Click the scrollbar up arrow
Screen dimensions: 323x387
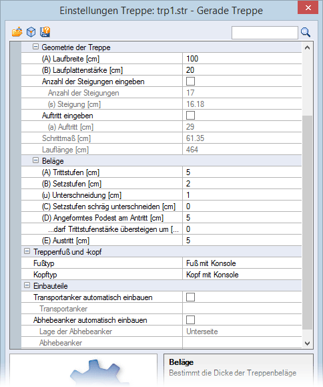click(x=307, y=47)
